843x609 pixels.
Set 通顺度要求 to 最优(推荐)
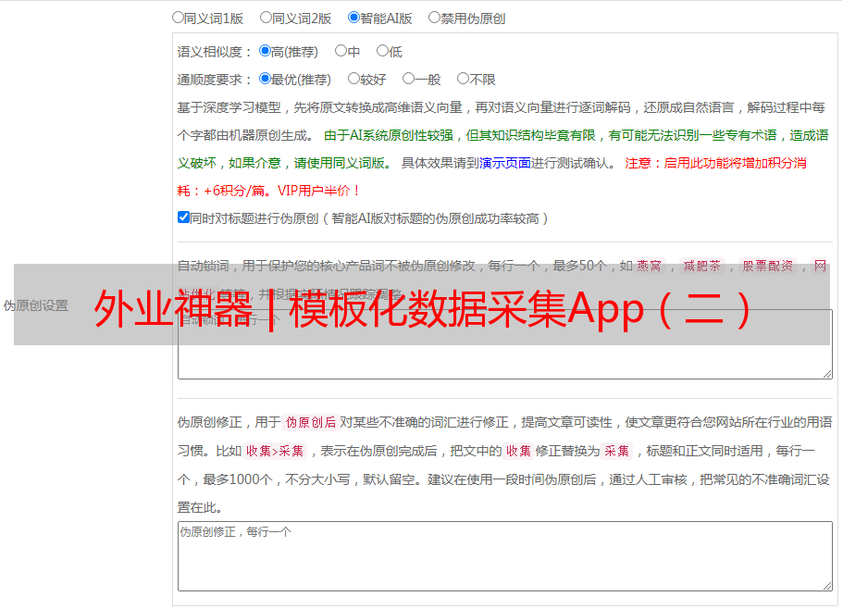265,79
